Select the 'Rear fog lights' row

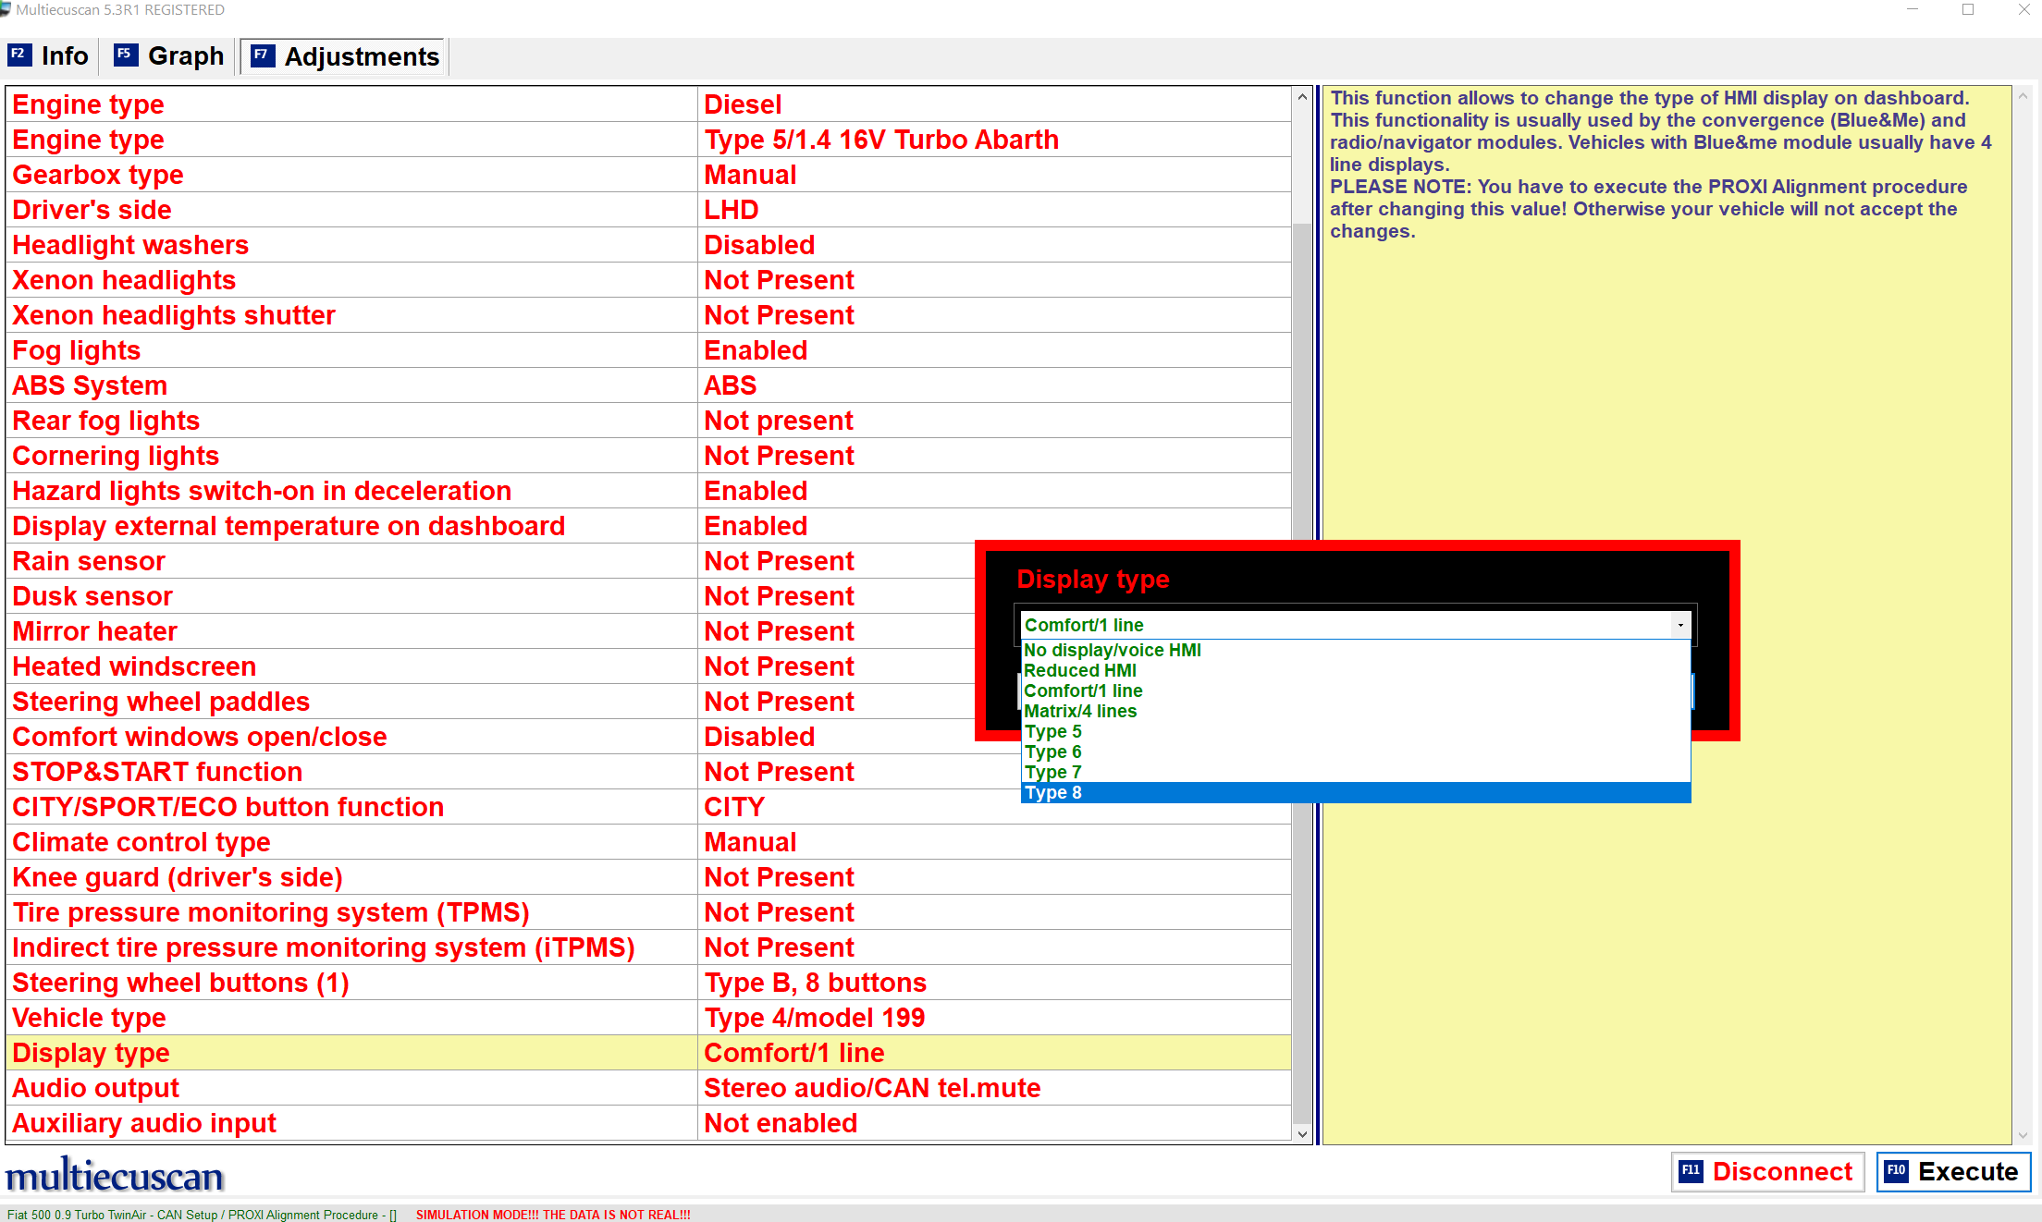tap(648, 421)
